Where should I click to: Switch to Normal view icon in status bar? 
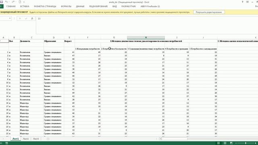(x=218, y=143)
